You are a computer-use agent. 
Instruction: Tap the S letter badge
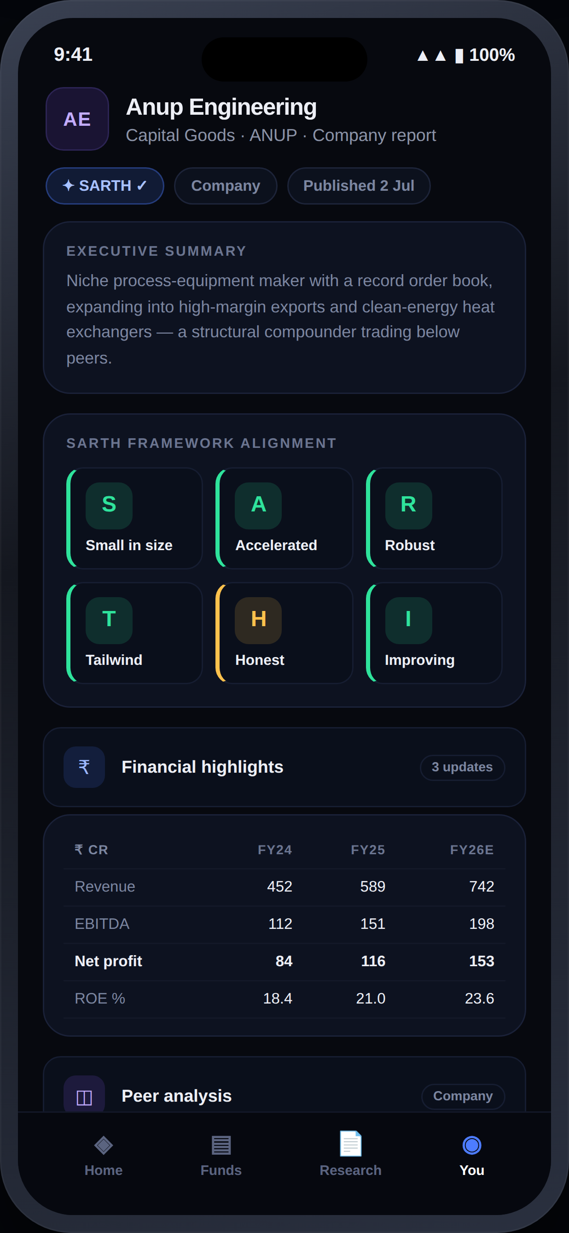[109, 505]
